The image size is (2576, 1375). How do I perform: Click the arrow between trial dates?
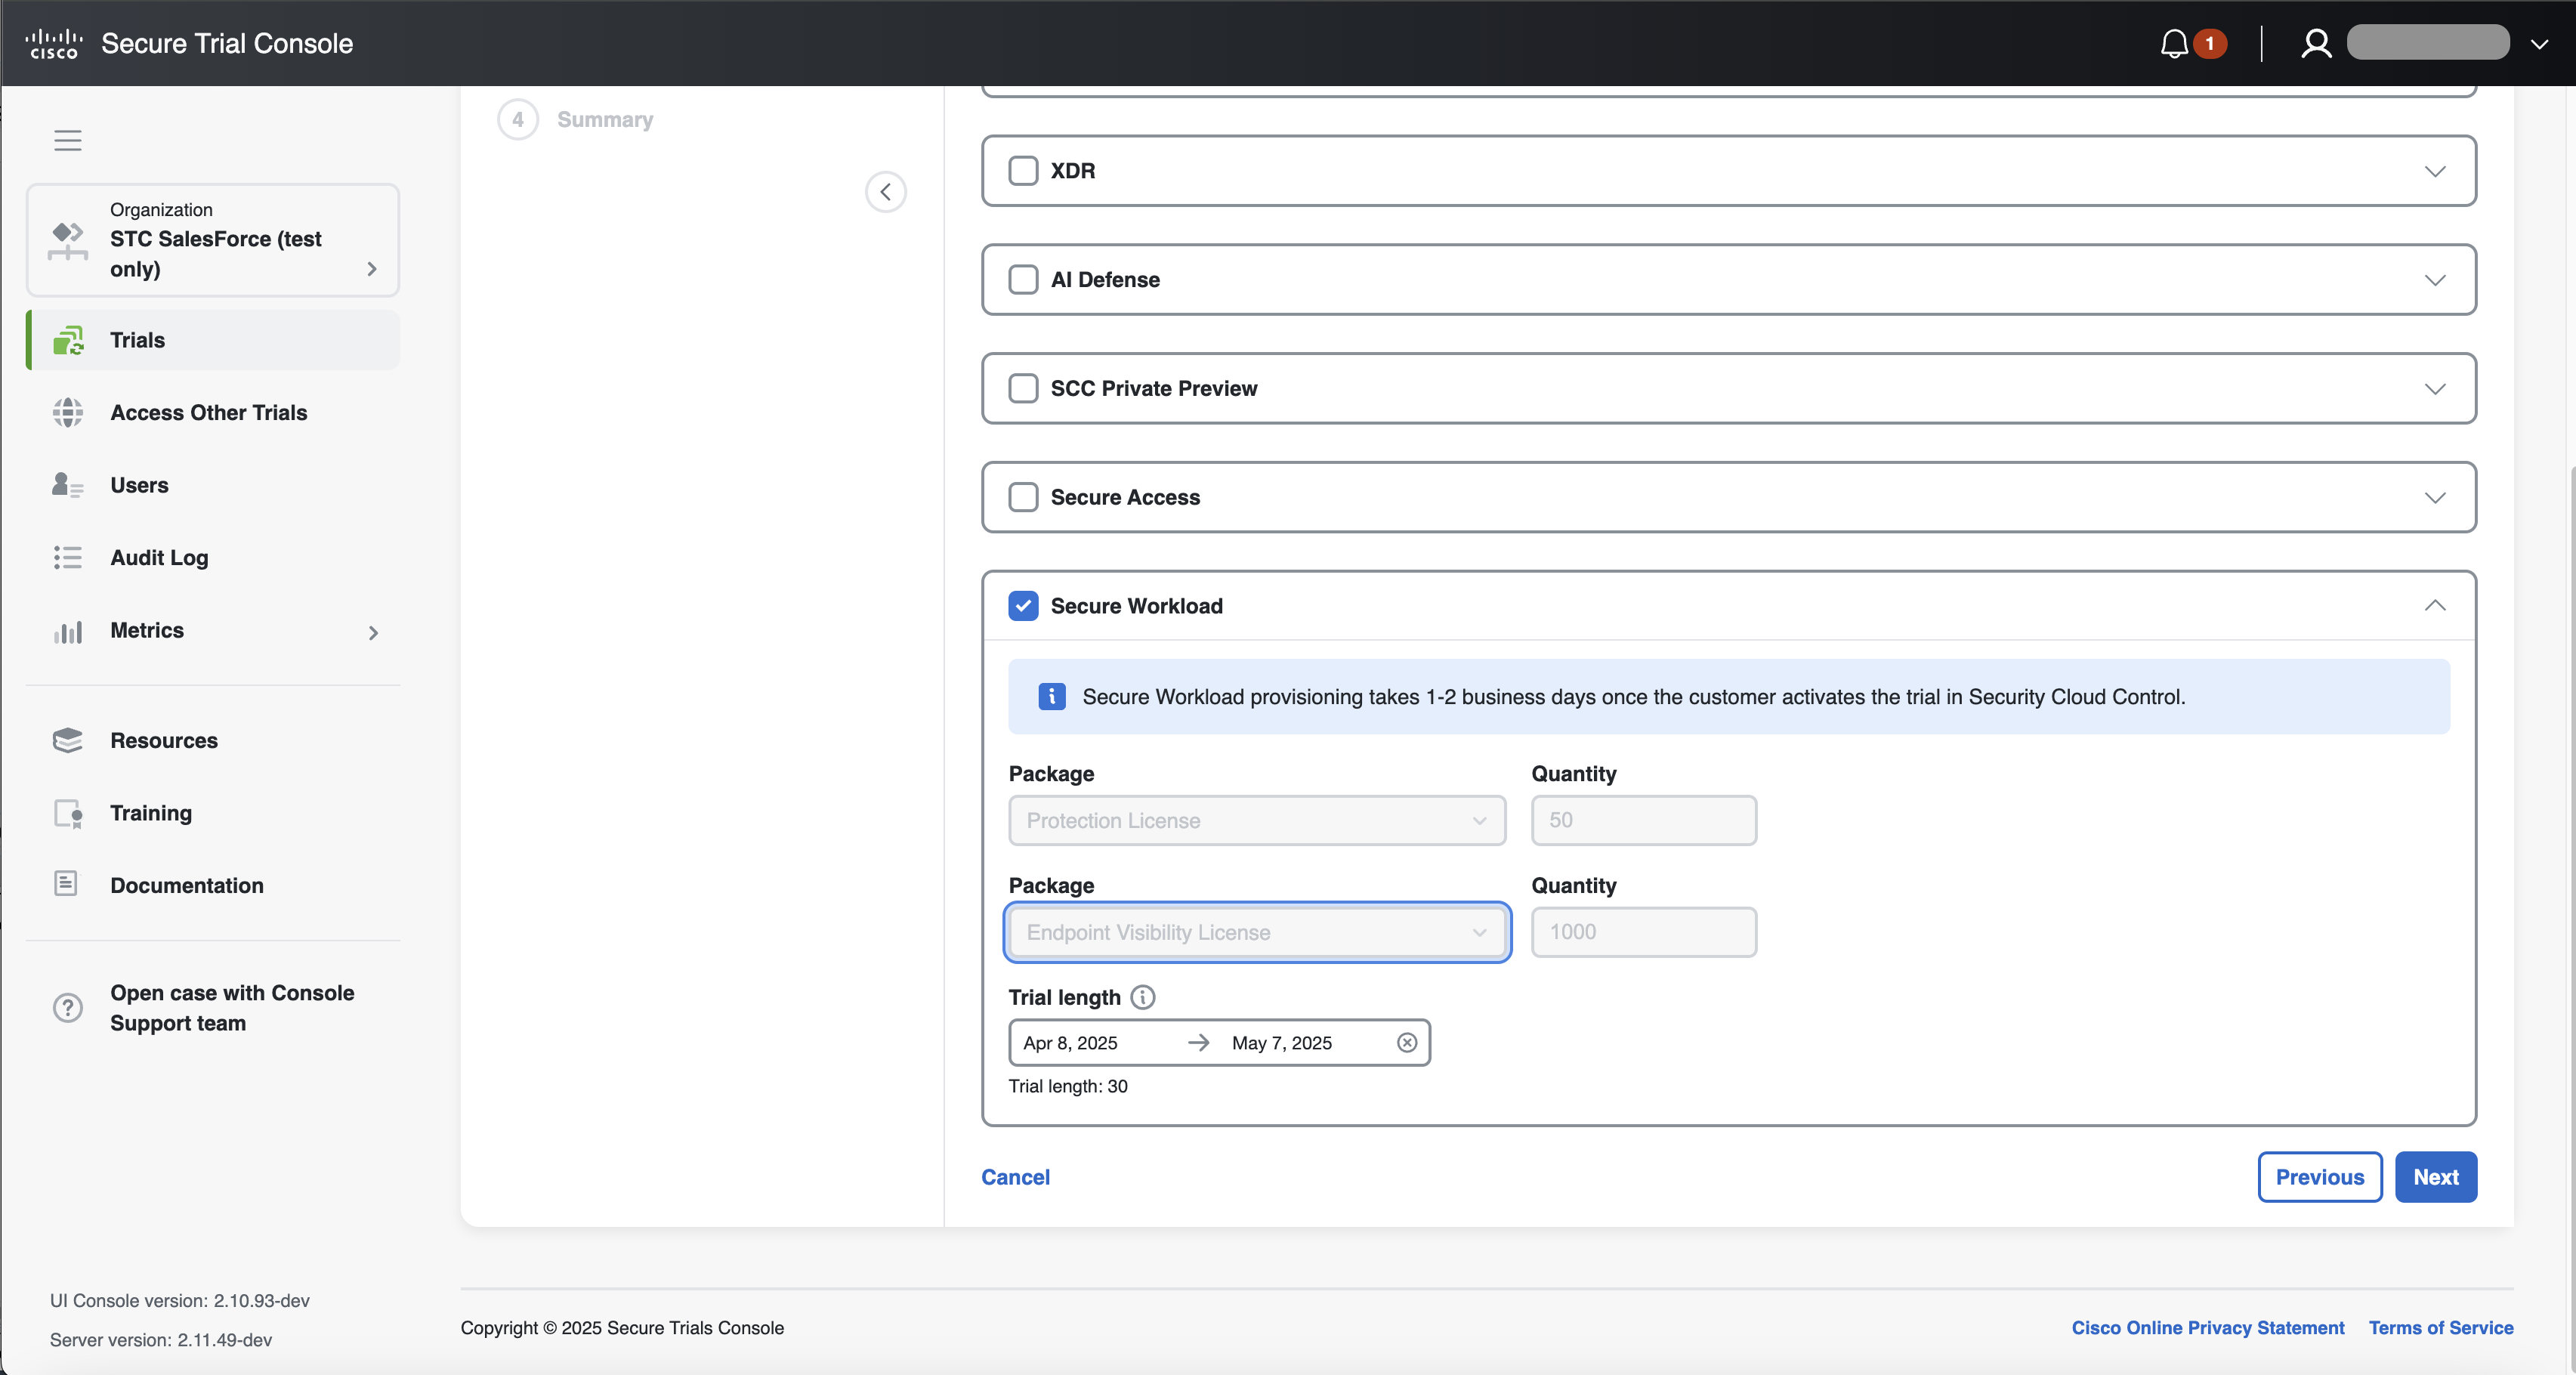pyautogui.click(x=1199, y=1043)
